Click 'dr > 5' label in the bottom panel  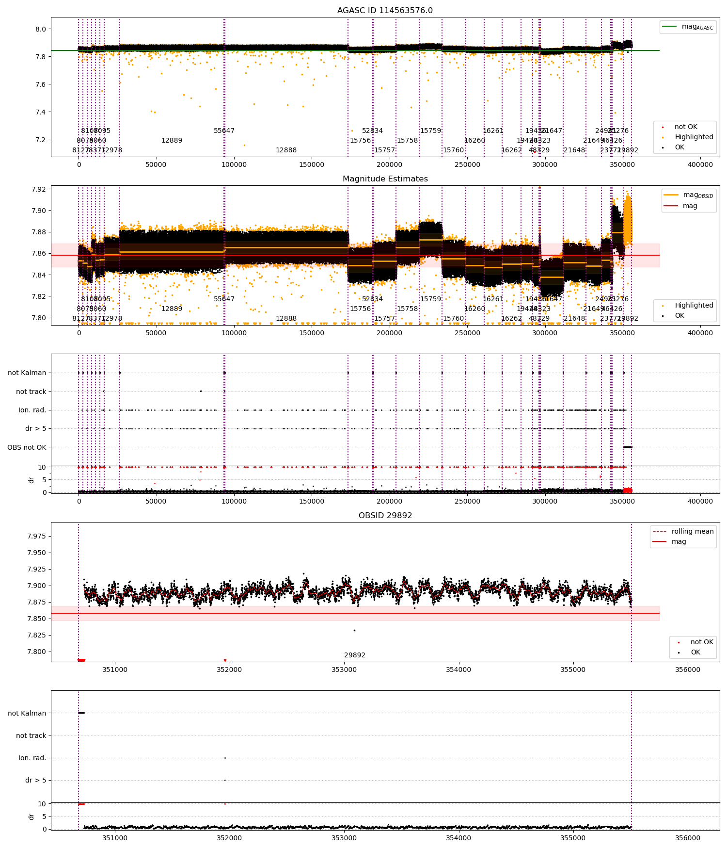coord(36,780)
